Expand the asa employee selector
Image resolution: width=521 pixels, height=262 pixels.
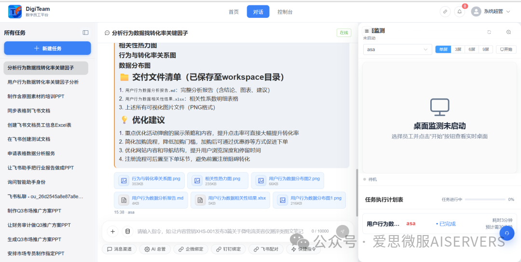398,50
